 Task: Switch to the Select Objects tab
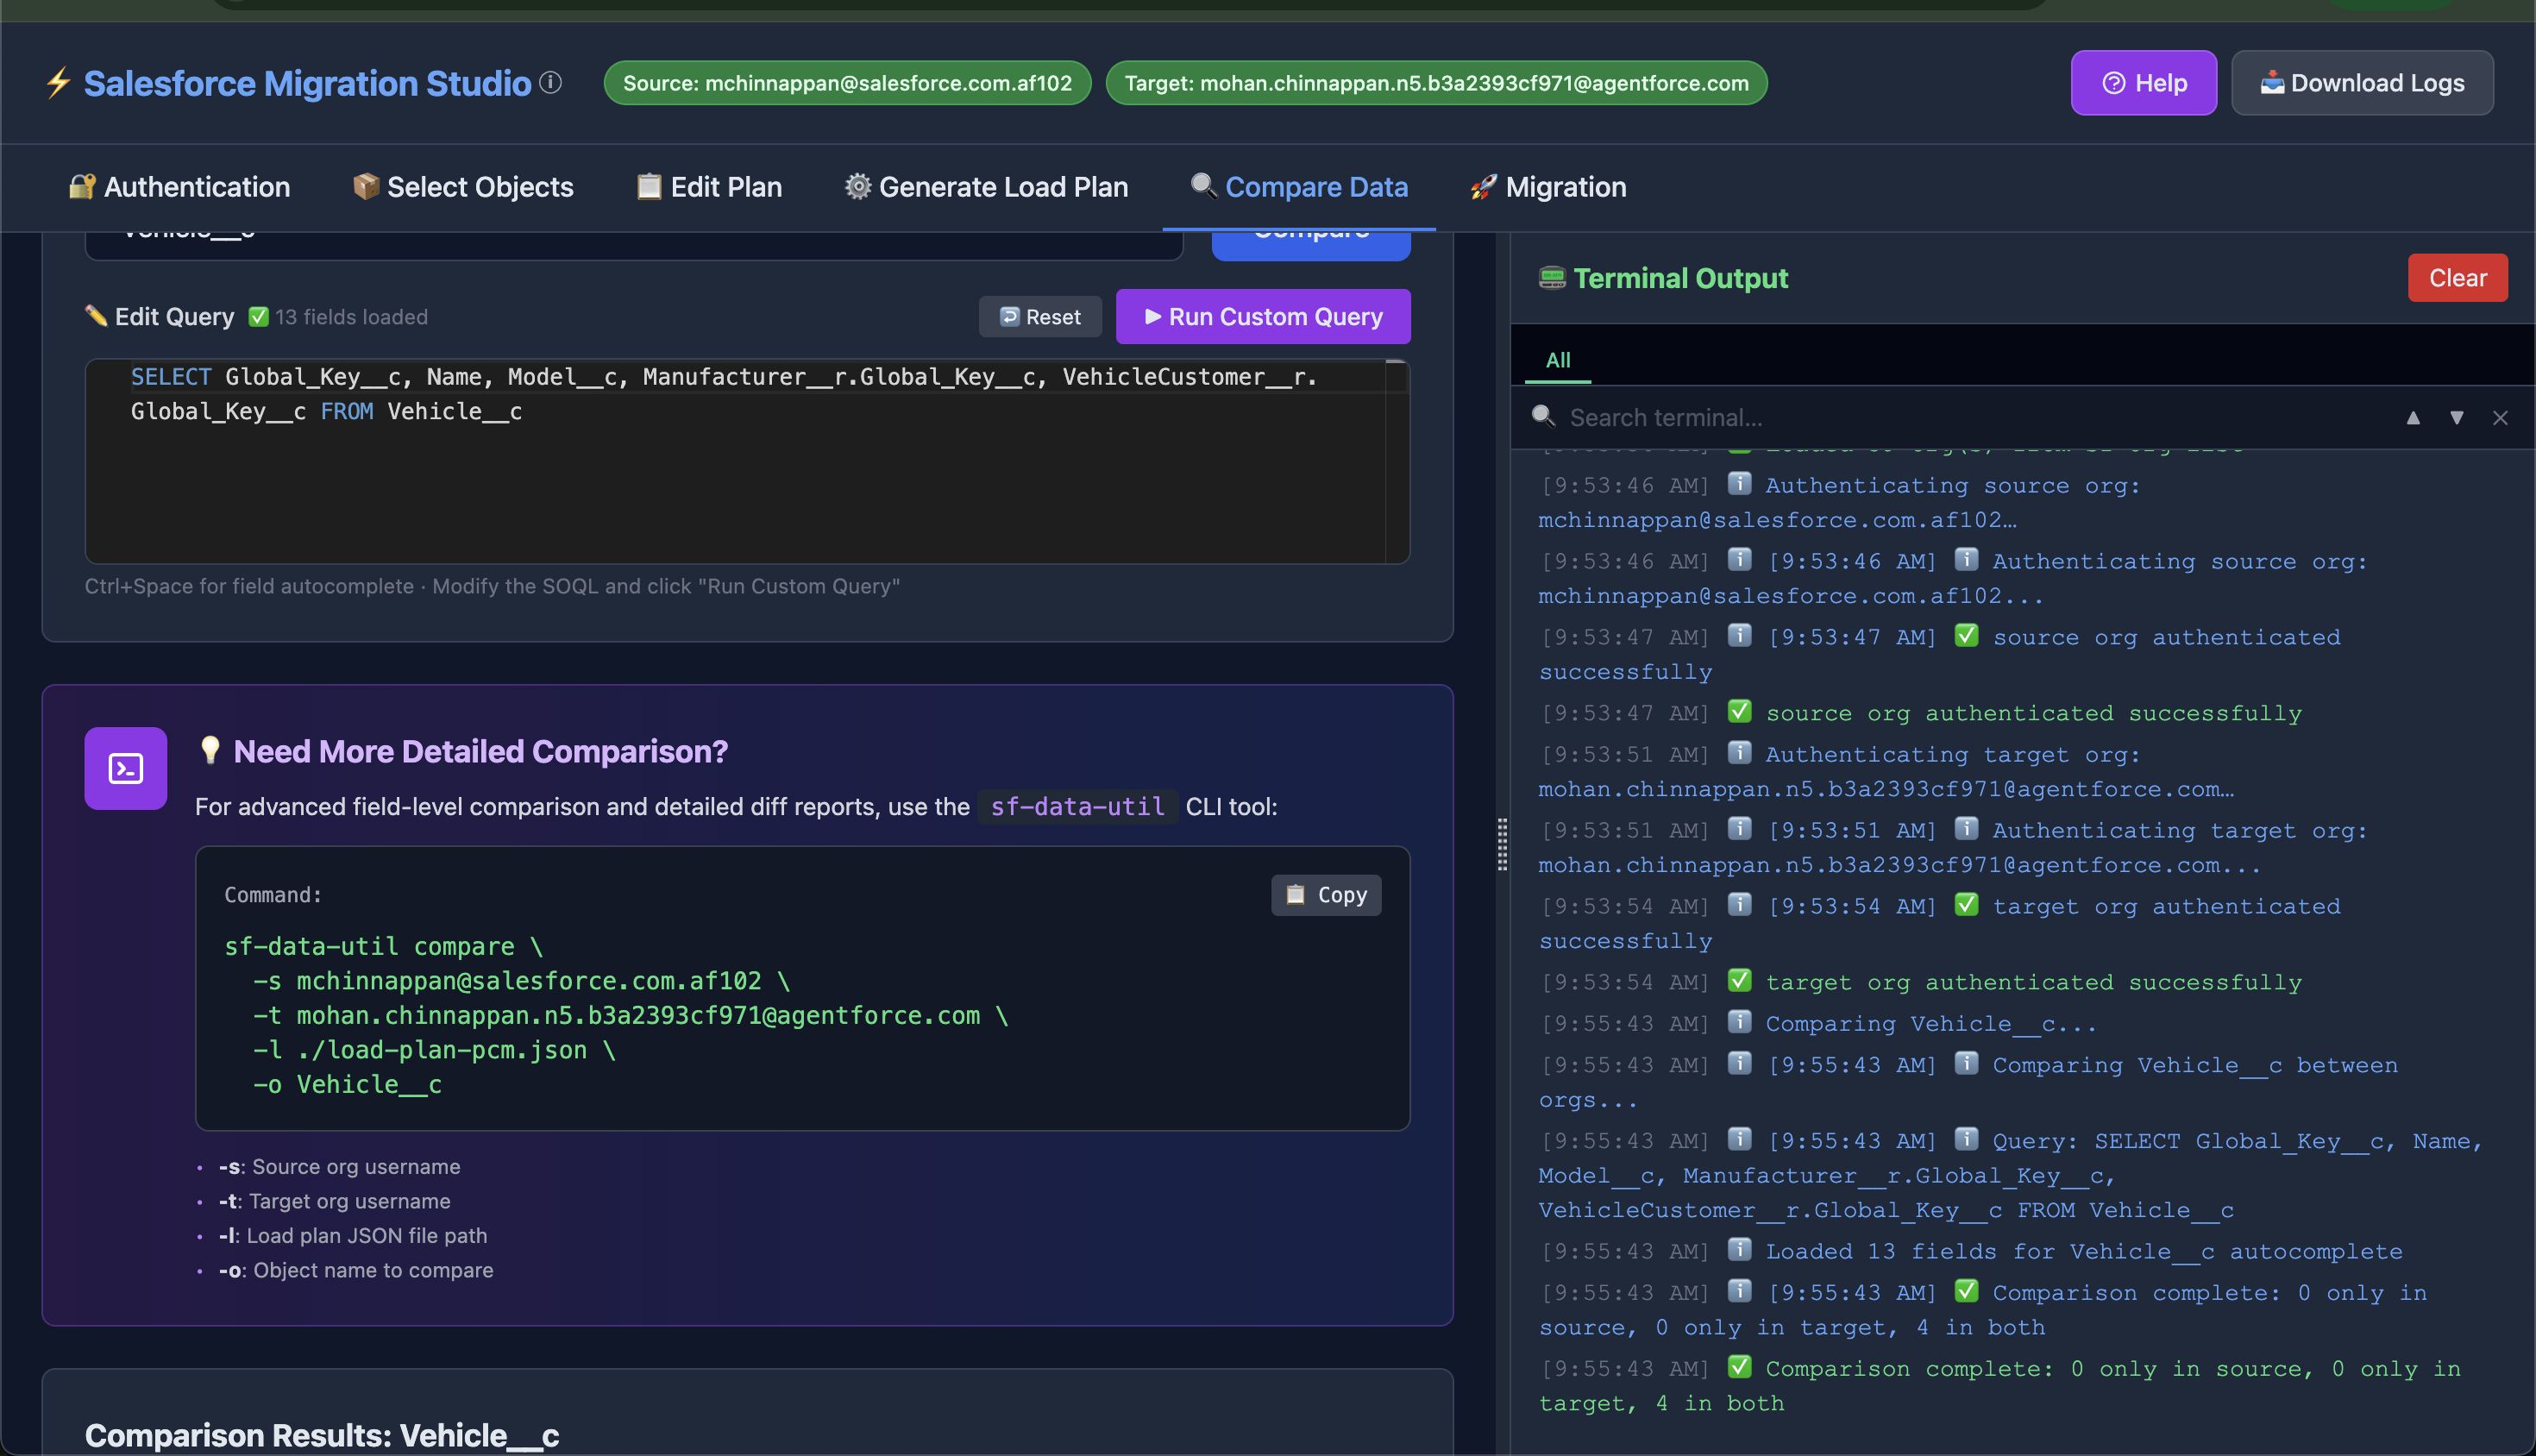[x=463, y=187]
